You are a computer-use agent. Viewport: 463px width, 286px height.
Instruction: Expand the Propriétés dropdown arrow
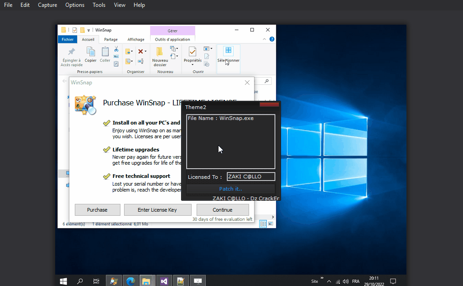tap(192, 65)
